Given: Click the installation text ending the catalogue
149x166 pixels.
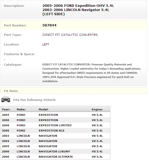Looking at the screenshot, I should [50, 81].
